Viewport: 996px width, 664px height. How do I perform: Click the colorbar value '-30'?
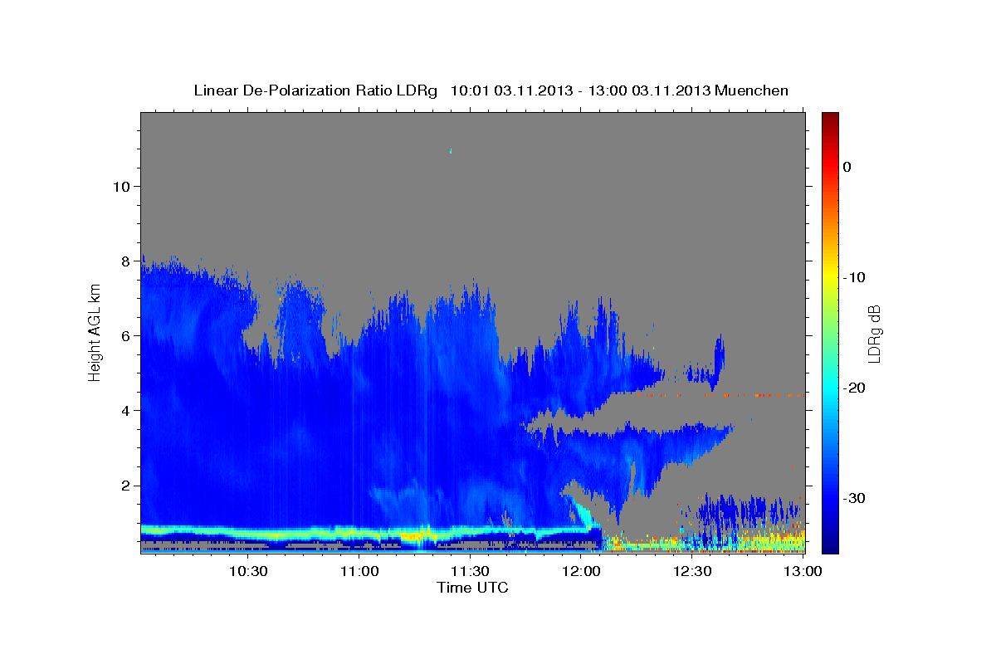coord(855,498)
